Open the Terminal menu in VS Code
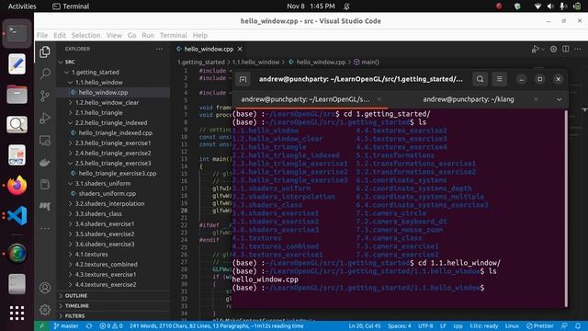 coord(174,35)
